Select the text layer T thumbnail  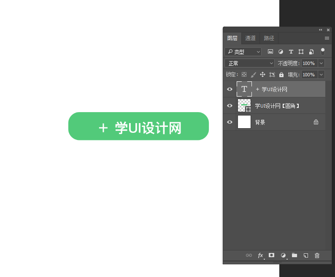[x=244, y=89]
